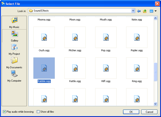161x117 pixels.
Task: Click the highlighted Rabble.ogg name label
Action: click(44, 81)
